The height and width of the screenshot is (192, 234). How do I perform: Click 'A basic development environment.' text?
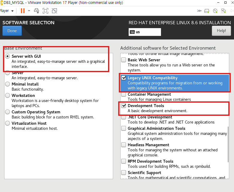[x=157, y=111]
